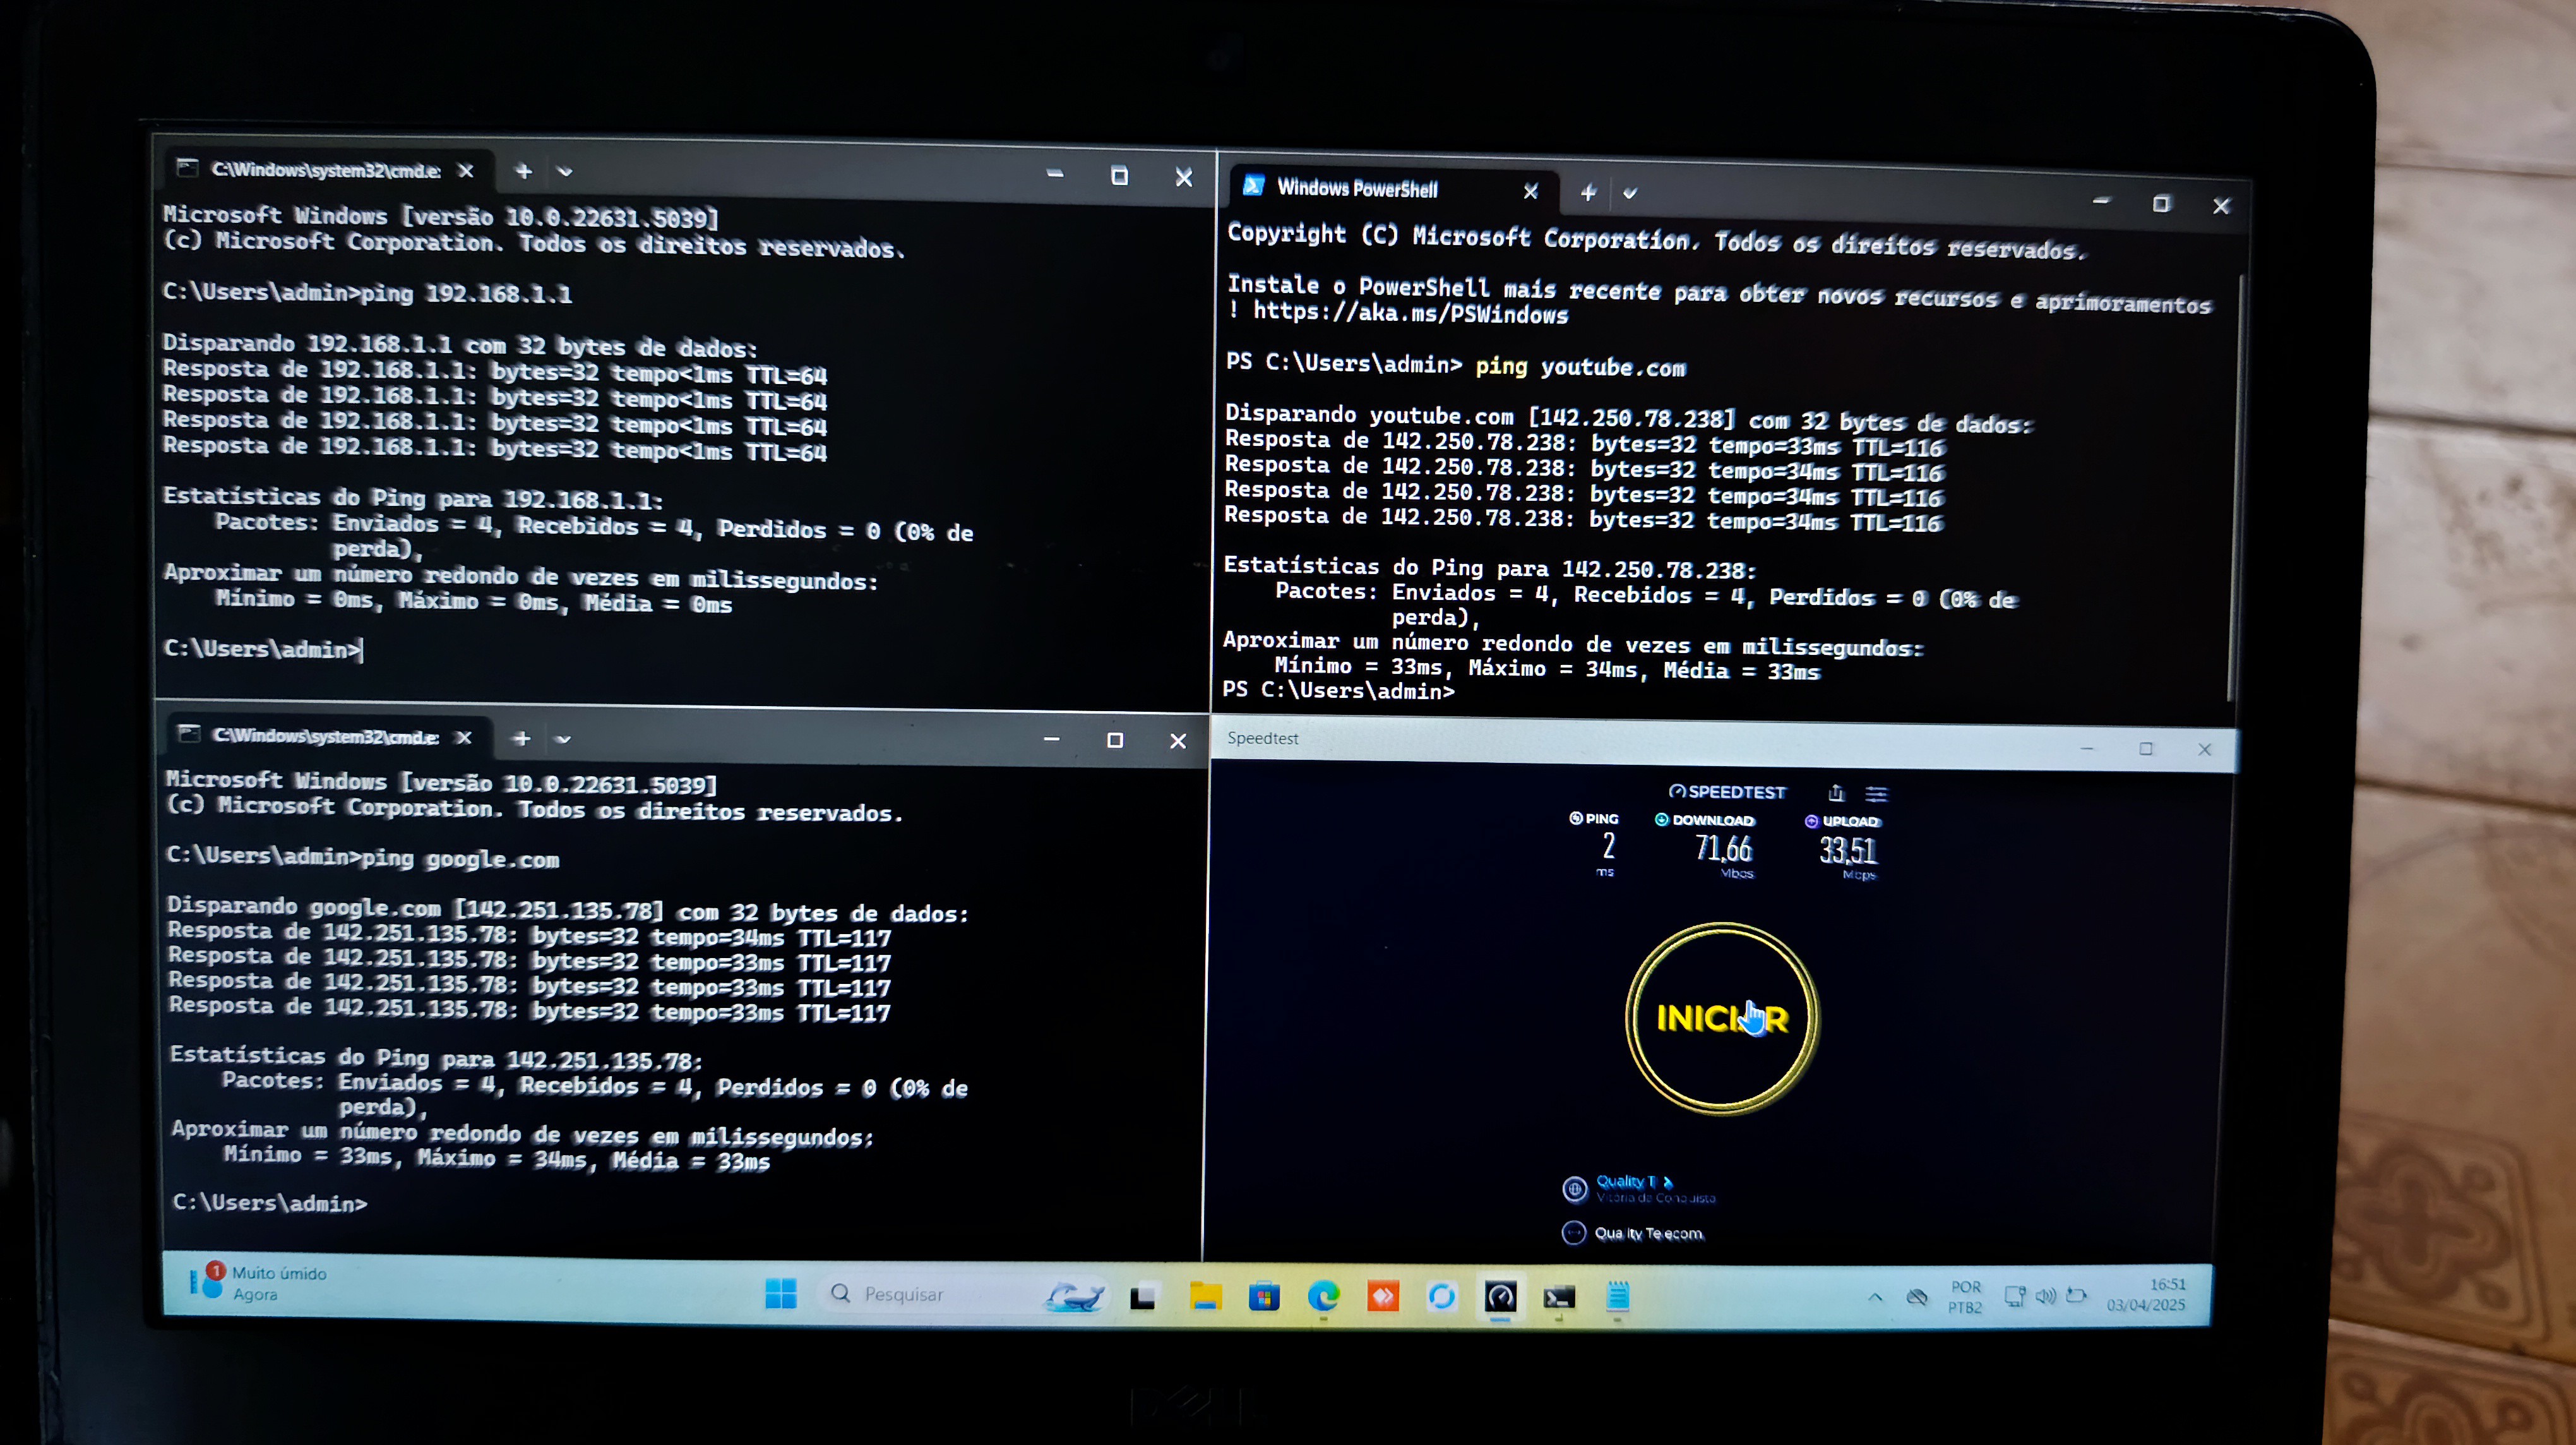Open the Speedtest settings sliders icon
Image resolution: width=2576 pixels, height=1445 pixels.
point(1876,794)
